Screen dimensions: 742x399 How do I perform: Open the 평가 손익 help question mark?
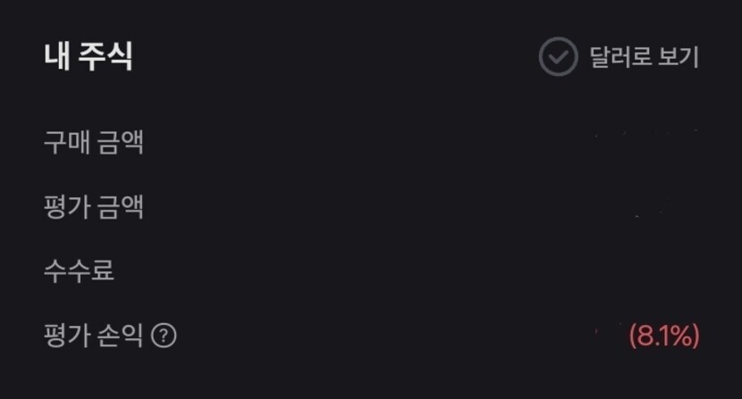pos(164,337)
